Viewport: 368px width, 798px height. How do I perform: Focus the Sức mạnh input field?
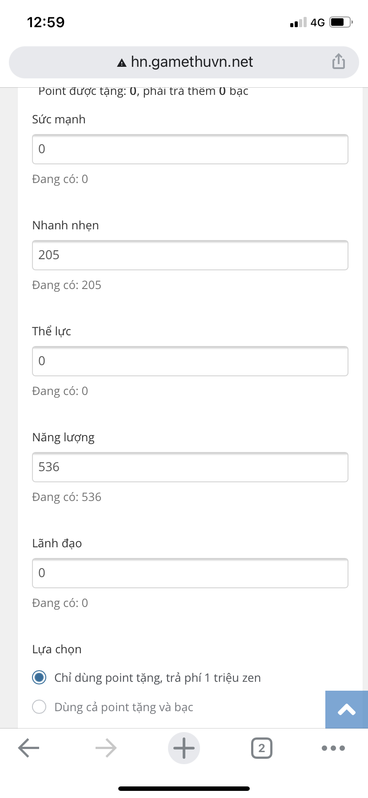[190, 149]
